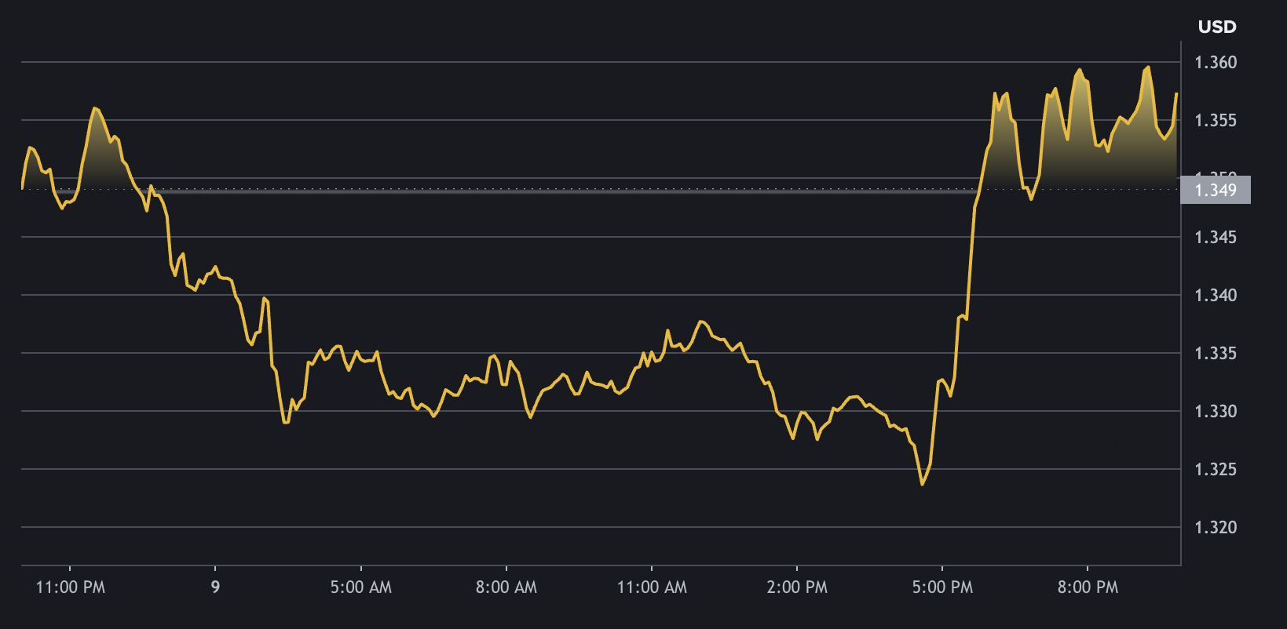Select the 1.335 price axis label
Screen dimensions: 1287x629
(x=1215, y=353)
